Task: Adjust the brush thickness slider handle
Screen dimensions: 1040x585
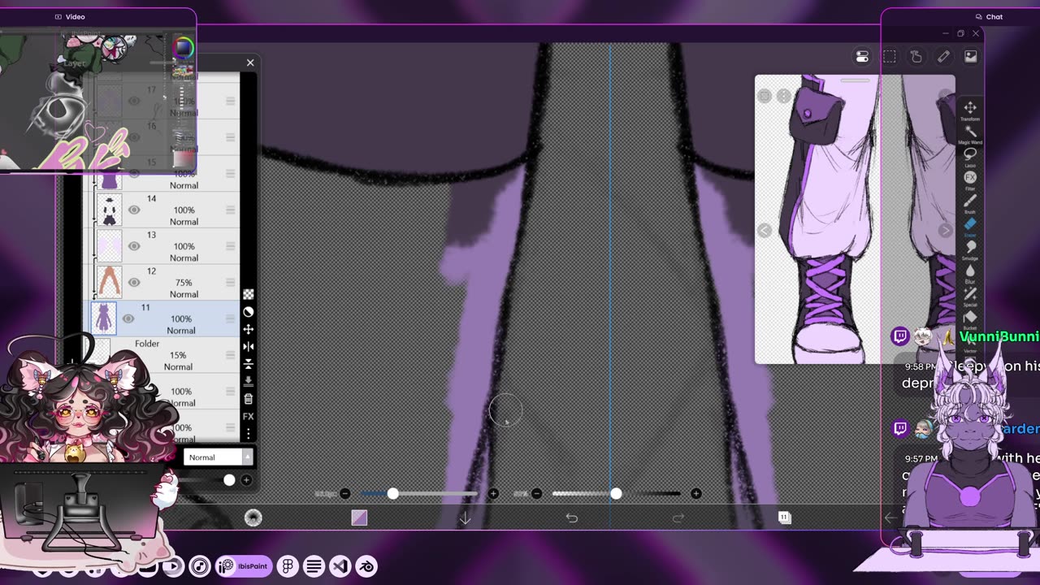Action: pyautogui.click(x=393, y=493)
